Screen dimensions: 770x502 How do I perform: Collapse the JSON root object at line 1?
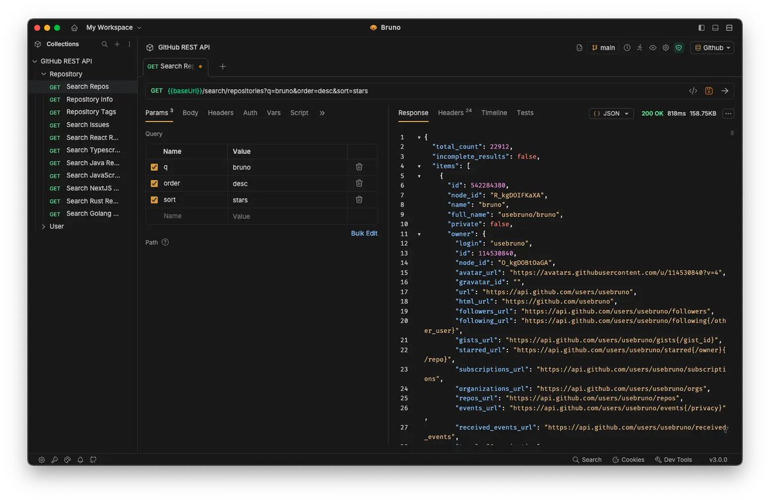pyautogui.click(x=419, y=137)
